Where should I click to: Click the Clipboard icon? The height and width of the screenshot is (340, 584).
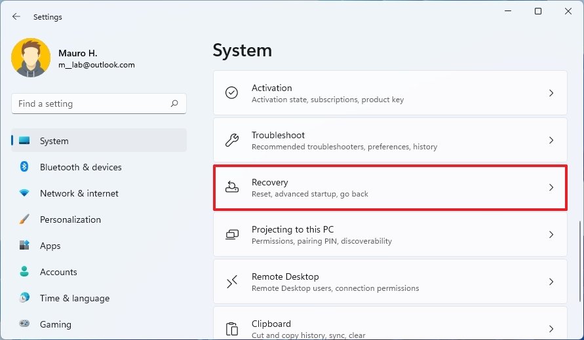231,329
